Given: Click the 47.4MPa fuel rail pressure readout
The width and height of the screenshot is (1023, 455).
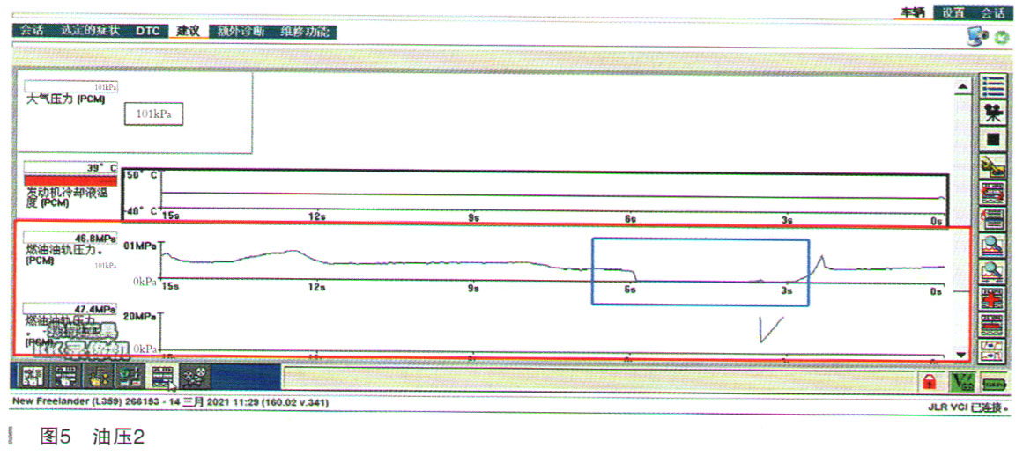Looking at the screenshot, I should (x=71, y=308).
